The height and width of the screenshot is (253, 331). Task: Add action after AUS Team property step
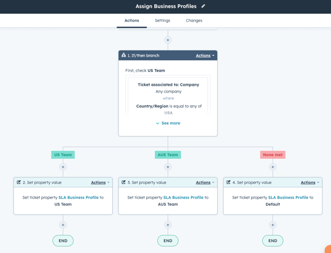(x=168, y=225)
